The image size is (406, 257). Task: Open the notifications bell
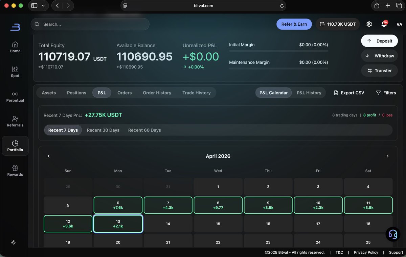point(384,24)
